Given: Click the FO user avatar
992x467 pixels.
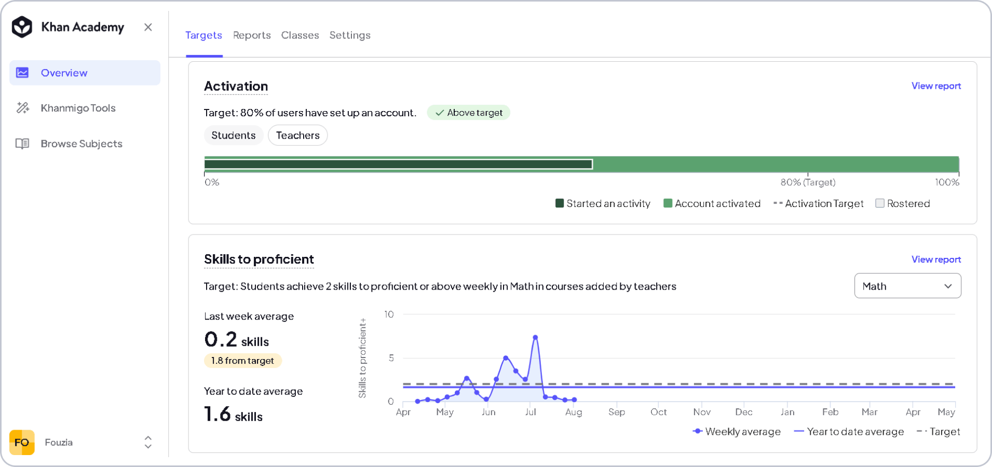Looking at the screenshot, I should [x=22, y=443].
